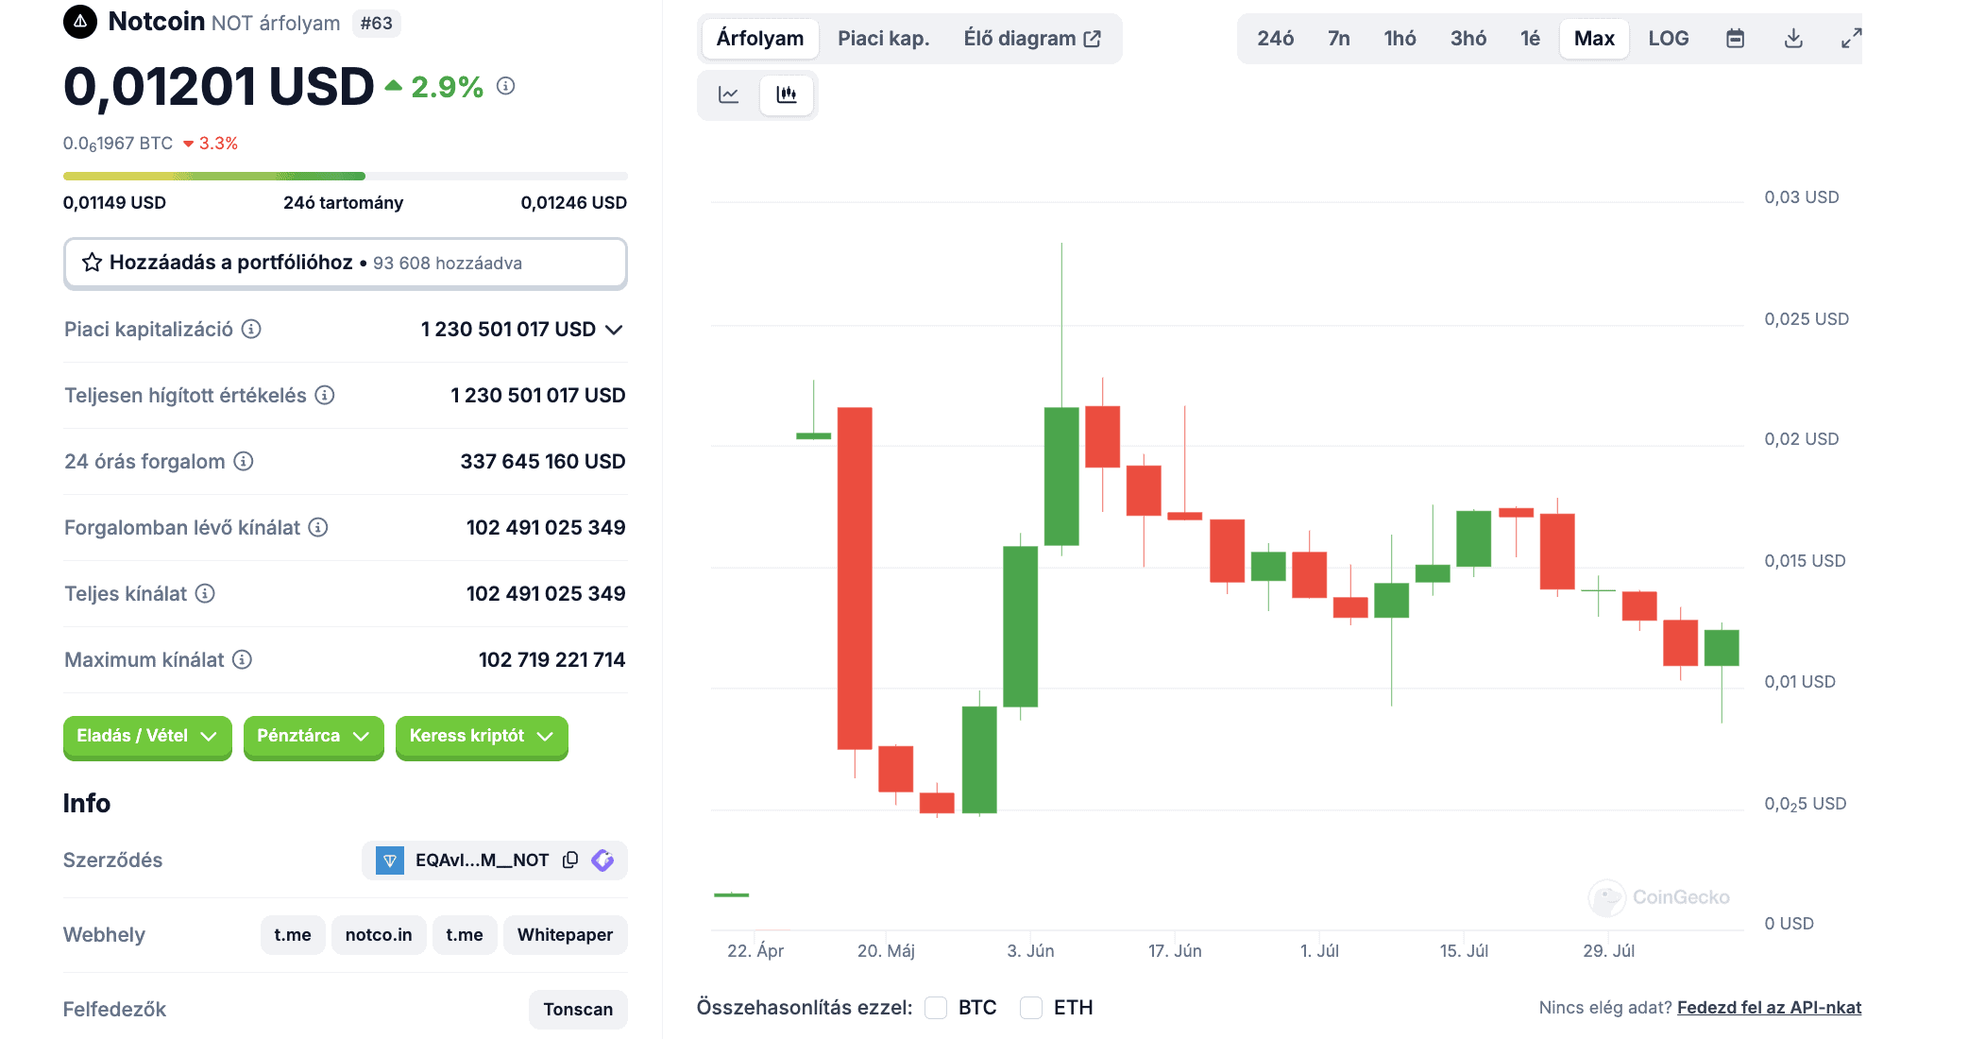Viewport: 1968px width, 1039px height.
Task: Open the info icon beside 2.9% change
Action: tap(506, 86)
